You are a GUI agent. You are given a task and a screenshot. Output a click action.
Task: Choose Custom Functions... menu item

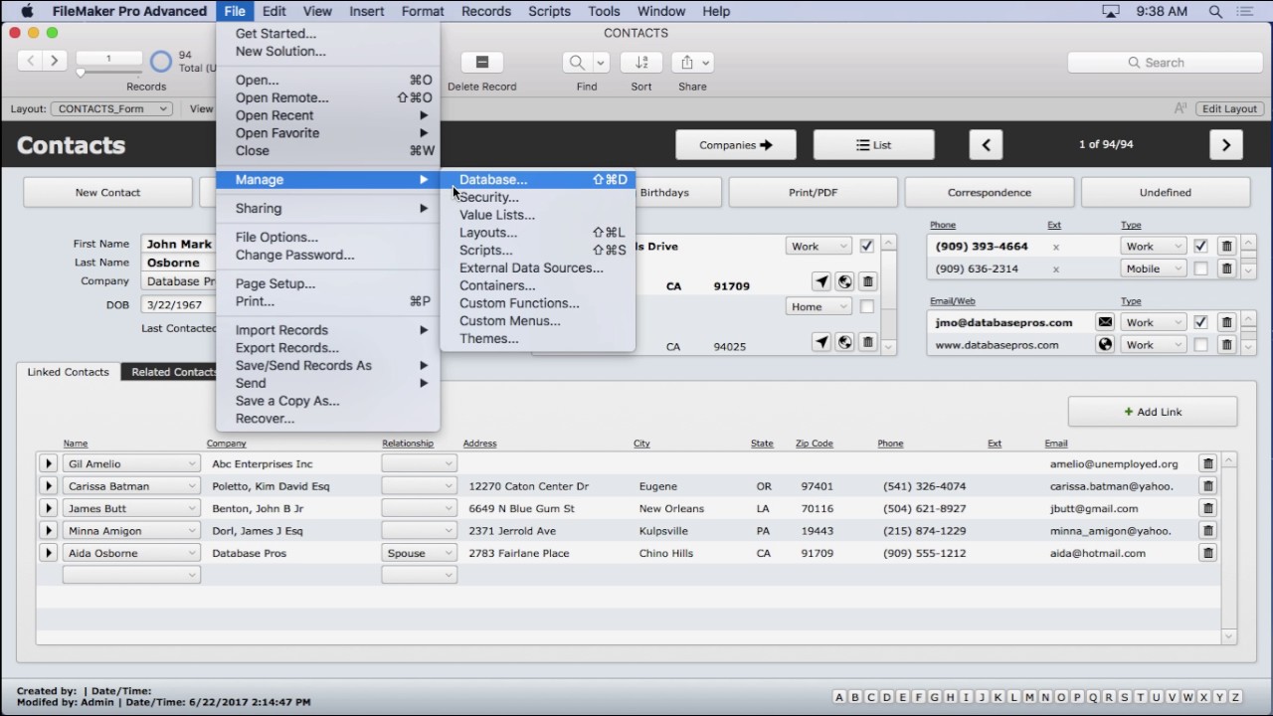point(537,303)
